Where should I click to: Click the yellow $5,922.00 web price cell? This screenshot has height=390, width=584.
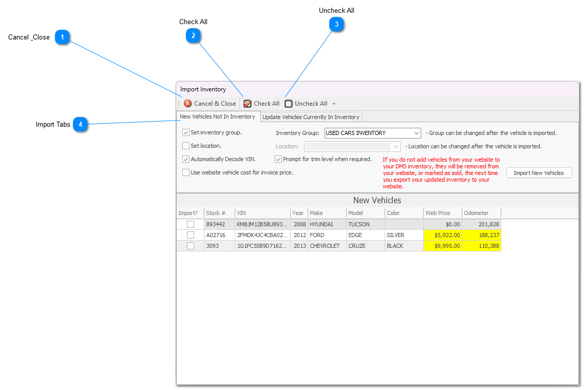(442, 235)
